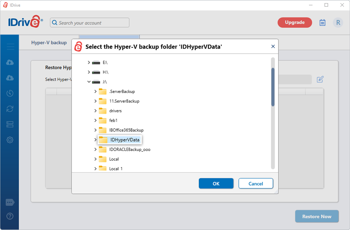Click the feb1 folder icon
This screenshot has height=230, width=350.
pos(103,120)
